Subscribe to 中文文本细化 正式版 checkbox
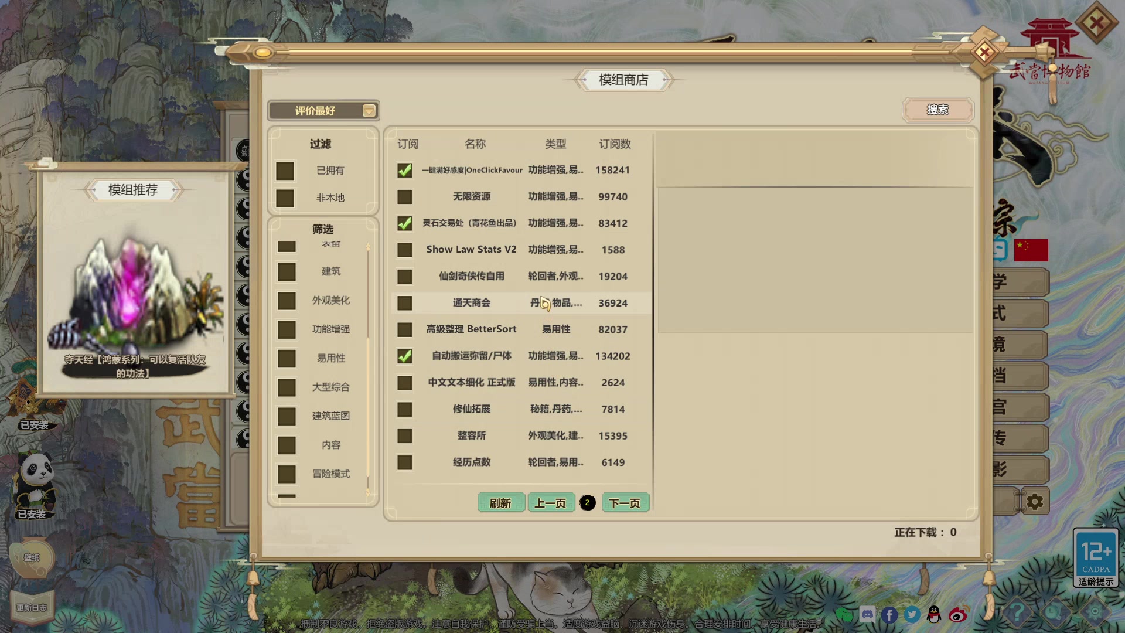 click(x=404, y=383)
